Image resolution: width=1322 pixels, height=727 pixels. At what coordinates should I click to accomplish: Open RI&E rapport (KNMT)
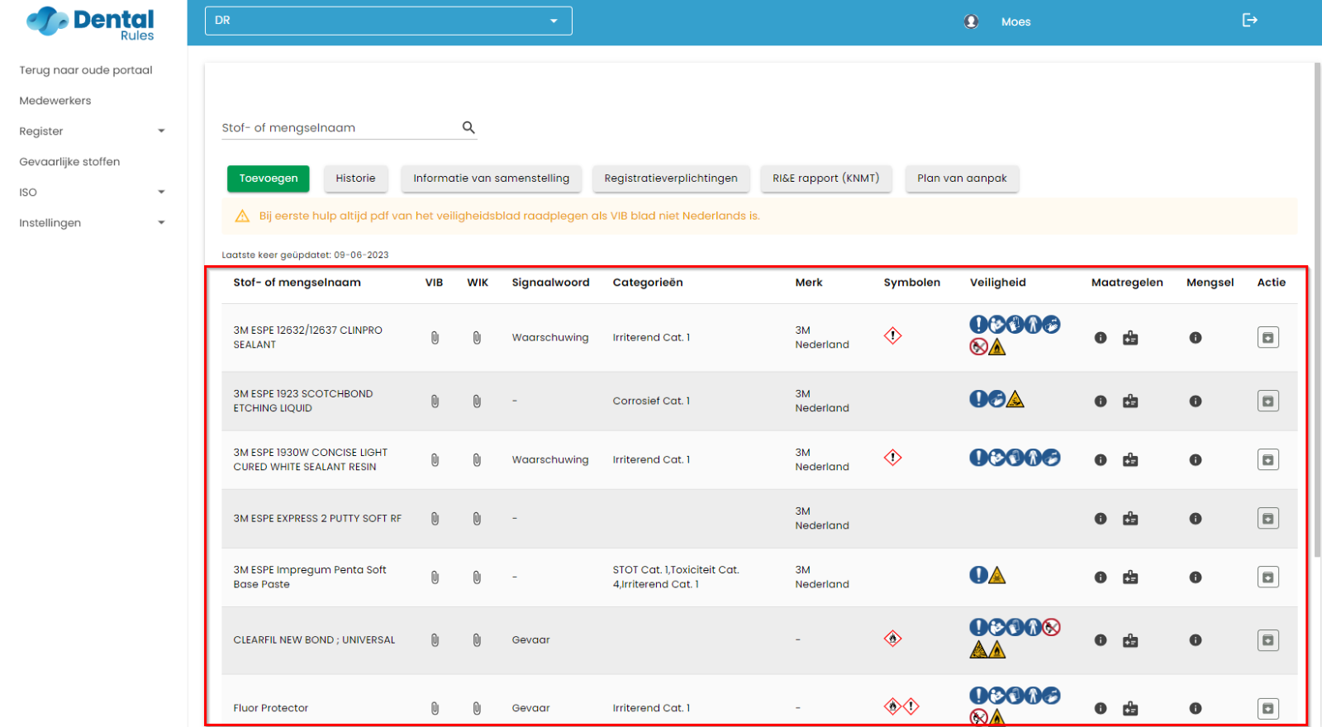click(826, 178)
